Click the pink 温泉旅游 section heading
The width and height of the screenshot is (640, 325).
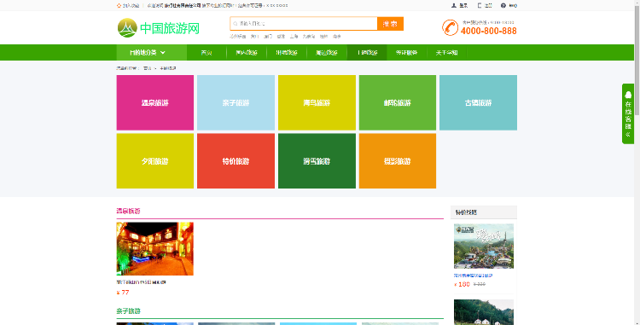click(128, 211)
